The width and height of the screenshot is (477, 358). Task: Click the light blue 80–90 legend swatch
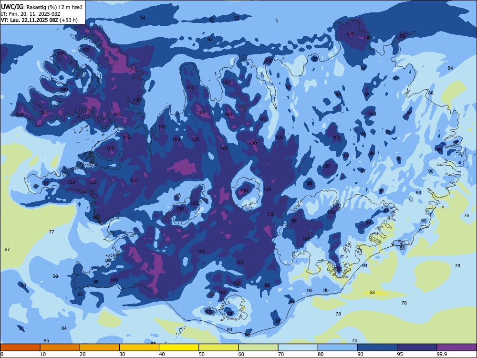338,347
